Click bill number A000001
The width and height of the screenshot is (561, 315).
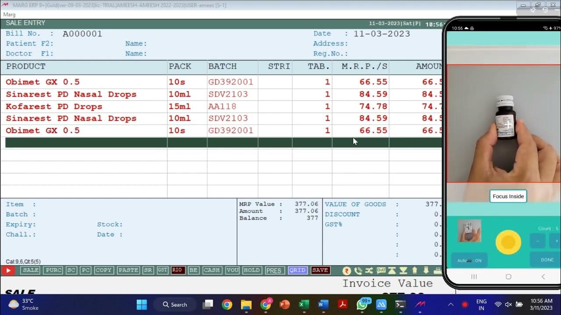pyautogui.click(x=82, y=34)
